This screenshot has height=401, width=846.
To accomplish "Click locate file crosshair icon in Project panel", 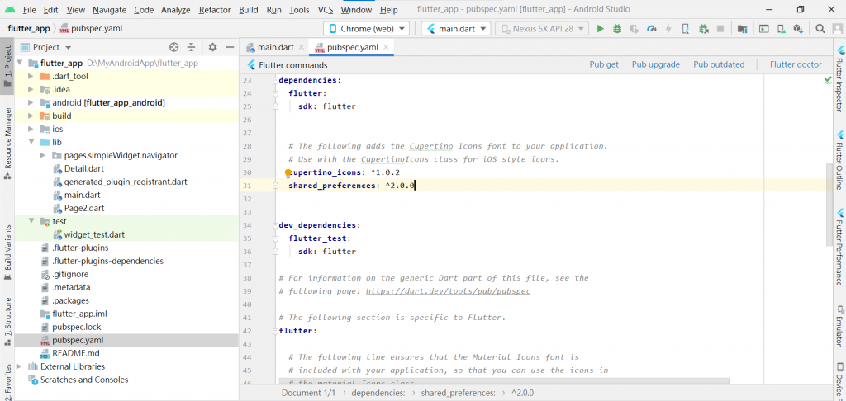I will (173, 47).
